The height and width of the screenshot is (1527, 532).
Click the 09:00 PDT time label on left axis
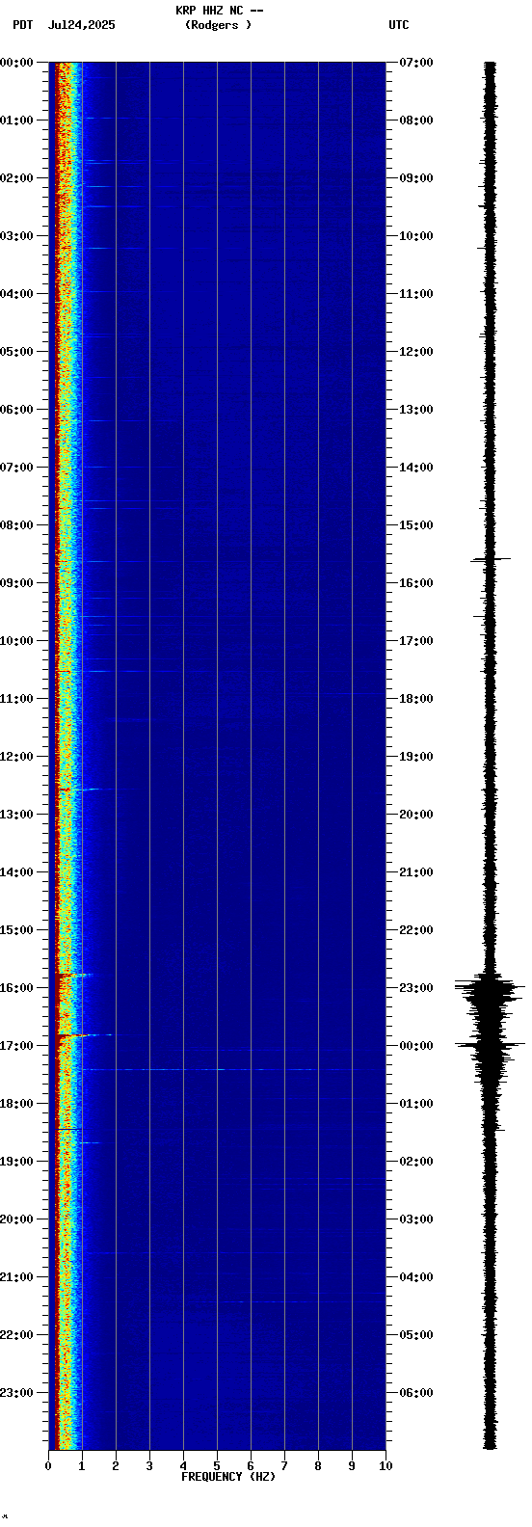[16, 583]
